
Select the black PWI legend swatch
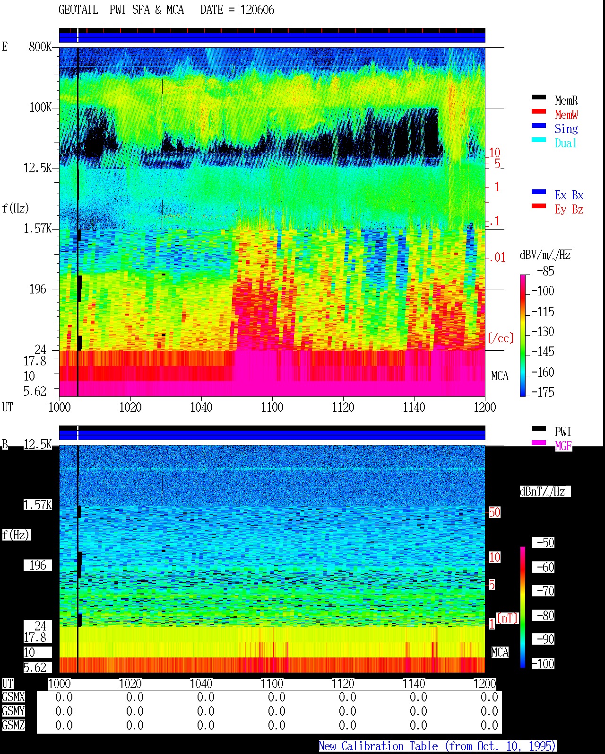coord(539,429)
